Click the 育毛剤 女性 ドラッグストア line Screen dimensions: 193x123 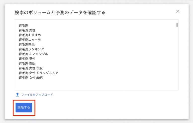[x=38, y=73]
